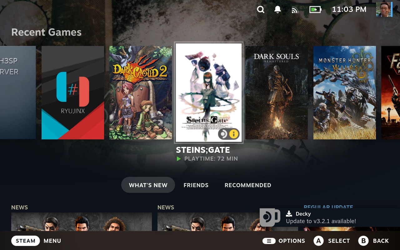Click the yellow info badge on Steins;Gate
Image resolution: width=400 pixels, height=250 pixels.
(x=234, y=134)
